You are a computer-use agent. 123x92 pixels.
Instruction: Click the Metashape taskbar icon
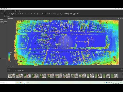click(28, 83)
